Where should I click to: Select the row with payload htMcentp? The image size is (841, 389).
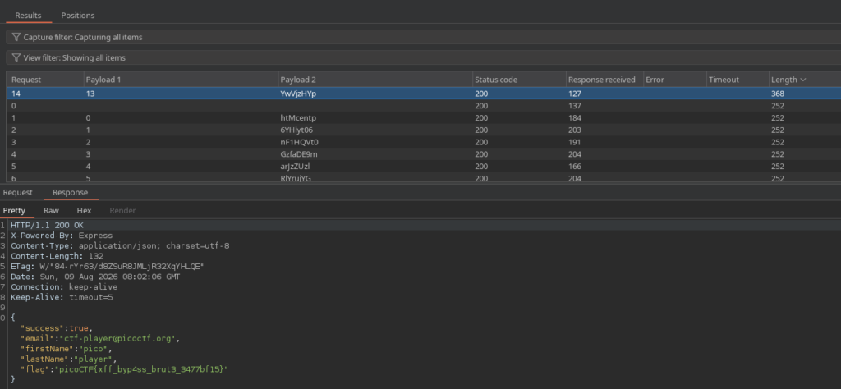pos(423,118)
